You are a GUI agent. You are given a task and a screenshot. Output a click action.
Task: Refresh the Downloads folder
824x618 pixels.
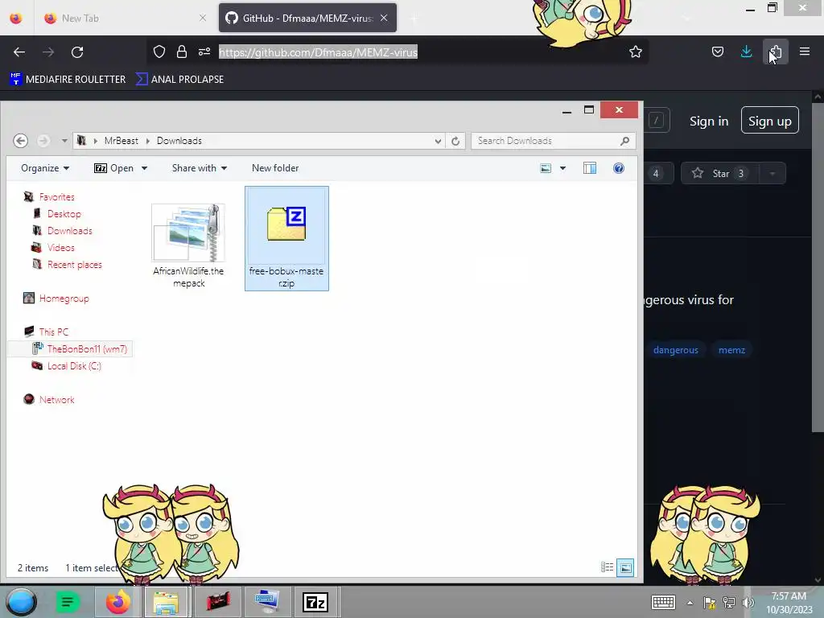(455, 141)
